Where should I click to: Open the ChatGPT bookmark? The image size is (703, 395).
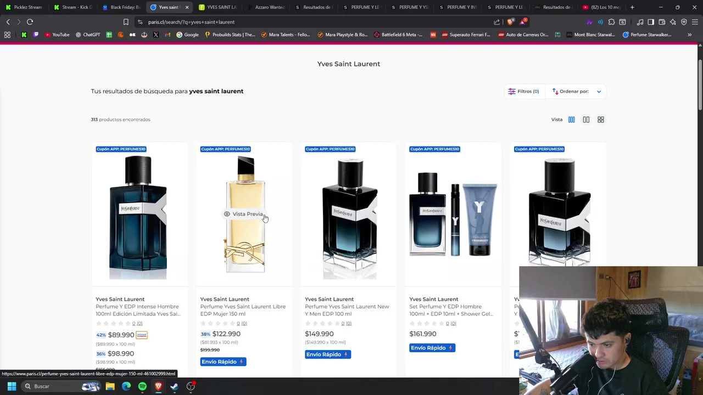[x=87, y=35]
